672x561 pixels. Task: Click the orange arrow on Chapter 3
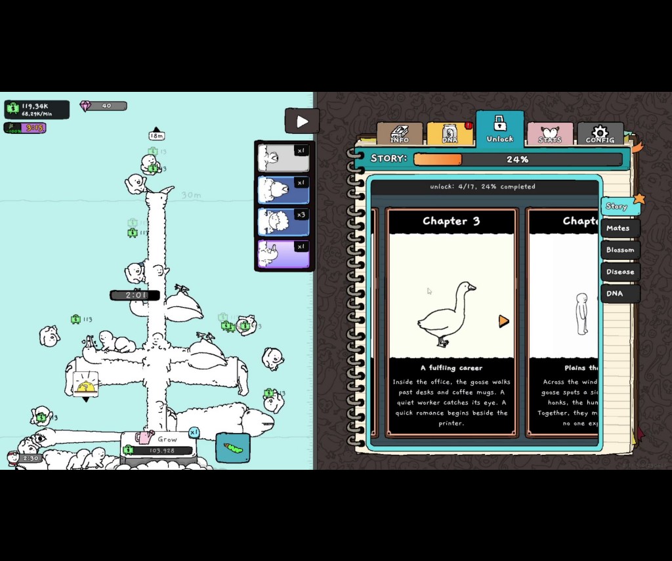point(503,321)
